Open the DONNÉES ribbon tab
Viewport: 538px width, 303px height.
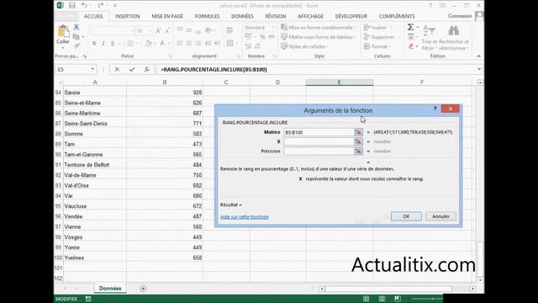[x=242, y=16]
